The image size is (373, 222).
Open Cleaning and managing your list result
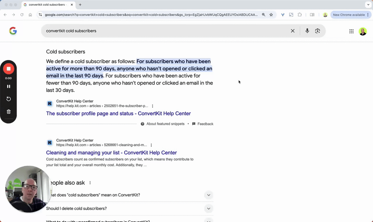[x=111, y=152]
